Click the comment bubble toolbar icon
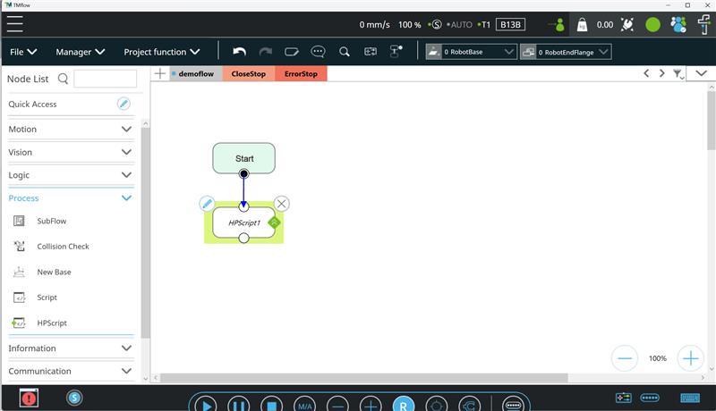 point(318,52)
